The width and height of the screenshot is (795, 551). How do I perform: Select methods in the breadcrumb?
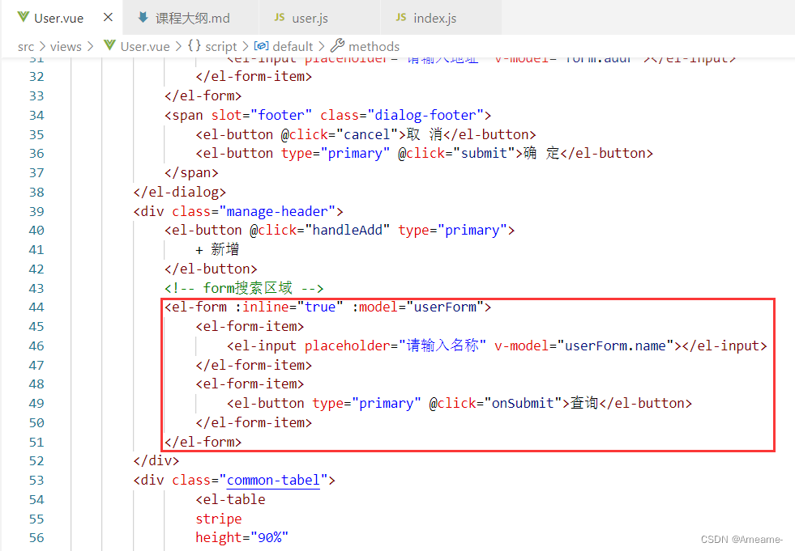point(374,47)
